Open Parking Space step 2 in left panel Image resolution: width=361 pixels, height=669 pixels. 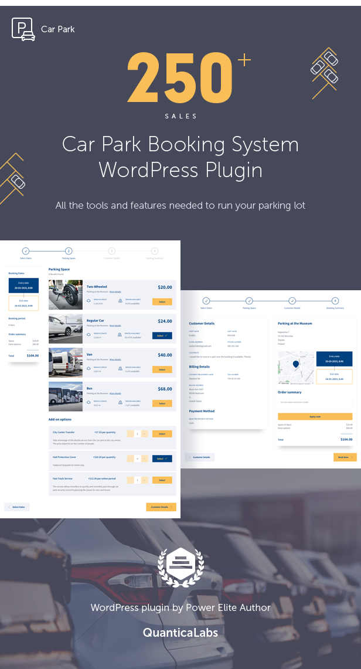(x=69, y=251)
